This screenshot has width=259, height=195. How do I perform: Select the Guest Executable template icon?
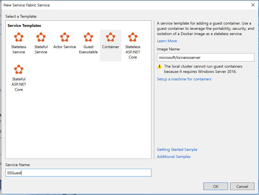point(88,37)
